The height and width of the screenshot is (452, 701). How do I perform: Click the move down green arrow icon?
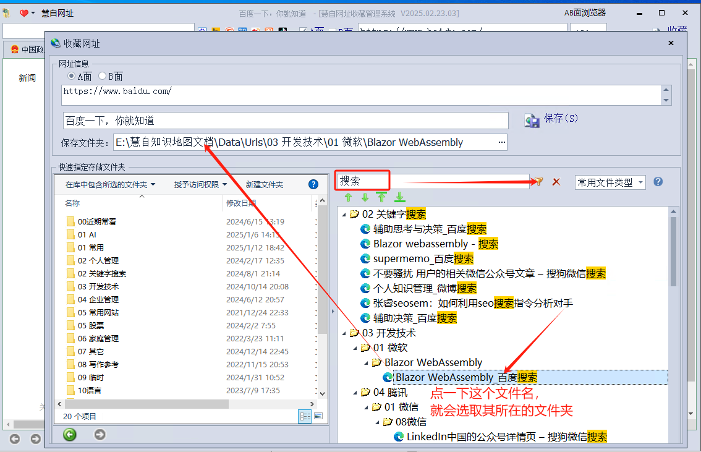365,197
